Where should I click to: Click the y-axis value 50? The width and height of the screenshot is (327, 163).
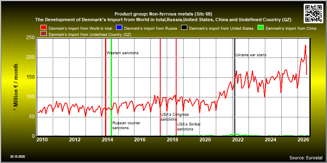click(x=32, y=117)
